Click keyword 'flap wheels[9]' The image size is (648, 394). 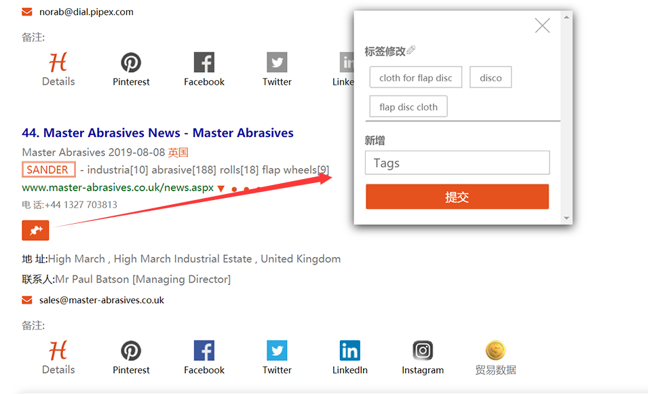[295, 170]
